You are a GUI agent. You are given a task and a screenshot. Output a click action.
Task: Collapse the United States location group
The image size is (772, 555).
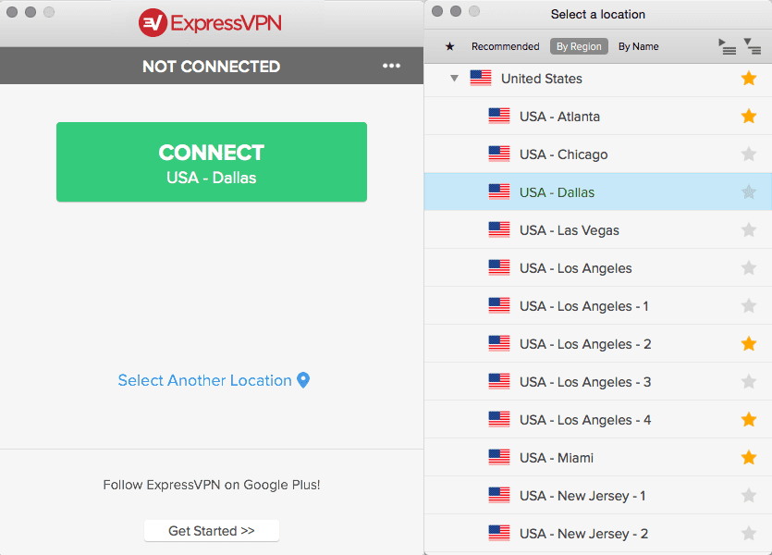click(x=454, y=79)
